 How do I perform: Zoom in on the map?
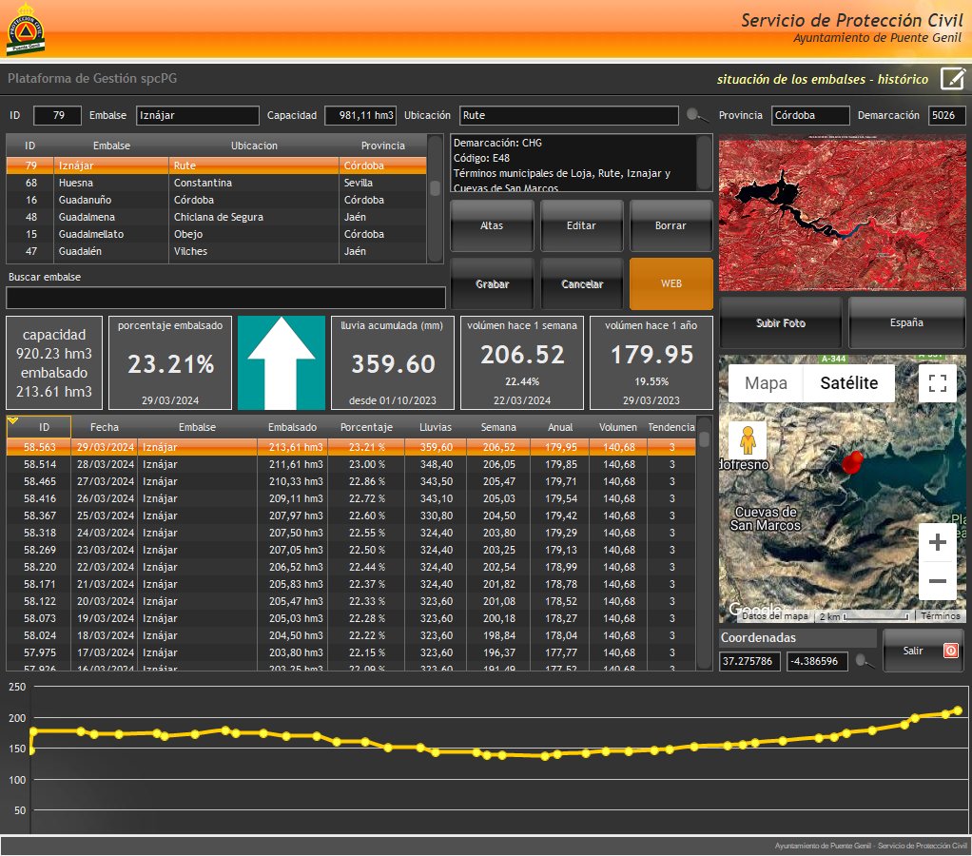coord(938,542)
